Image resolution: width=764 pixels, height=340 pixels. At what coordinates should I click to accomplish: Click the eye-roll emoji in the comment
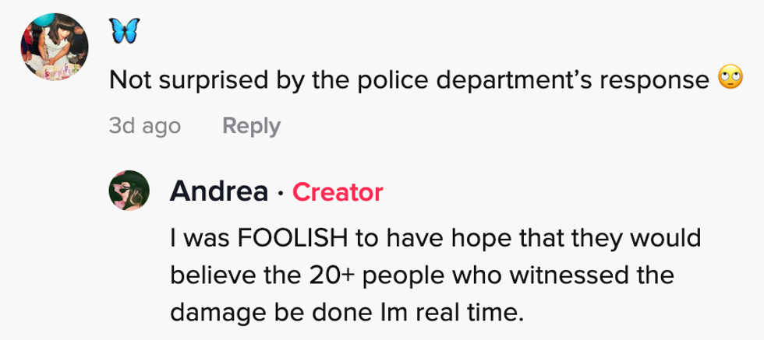point(730,78)
